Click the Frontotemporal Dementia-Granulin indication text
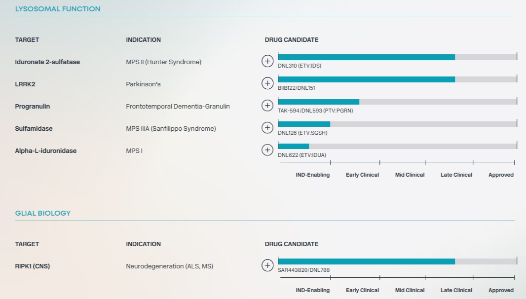526x299 pixels. tap(178, 107)
